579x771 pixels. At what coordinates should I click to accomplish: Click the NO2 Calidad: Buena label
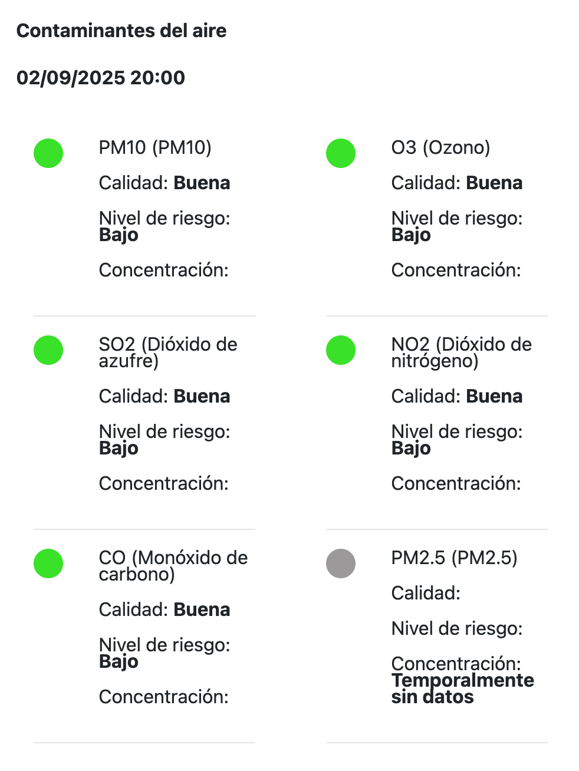[457, 396]
